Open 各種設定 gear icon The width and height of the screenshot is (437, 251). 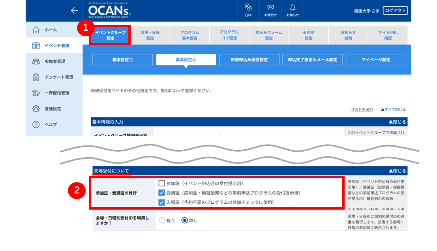click(36, 108)
